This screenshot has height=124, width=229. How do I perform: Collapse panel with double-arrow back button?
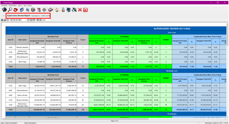(4, 16)
